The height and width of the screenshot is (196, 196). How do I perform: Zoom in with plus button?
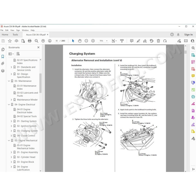pyautogui.click(x=93, y=41)
